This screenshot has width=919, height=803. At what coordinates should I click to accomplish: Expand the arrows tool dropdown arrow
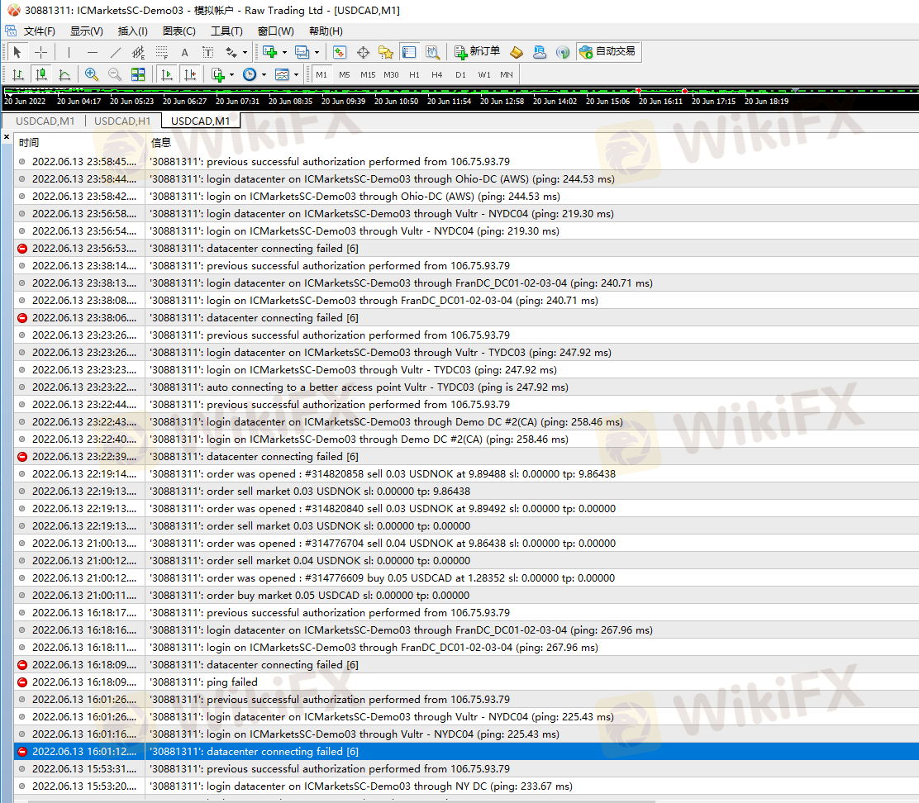(245, 52)
